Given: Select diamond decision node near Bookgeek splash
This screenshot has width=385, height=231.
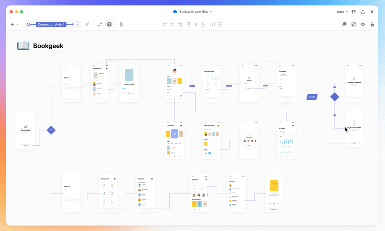Looking at the screenshot, I should 51,130.
